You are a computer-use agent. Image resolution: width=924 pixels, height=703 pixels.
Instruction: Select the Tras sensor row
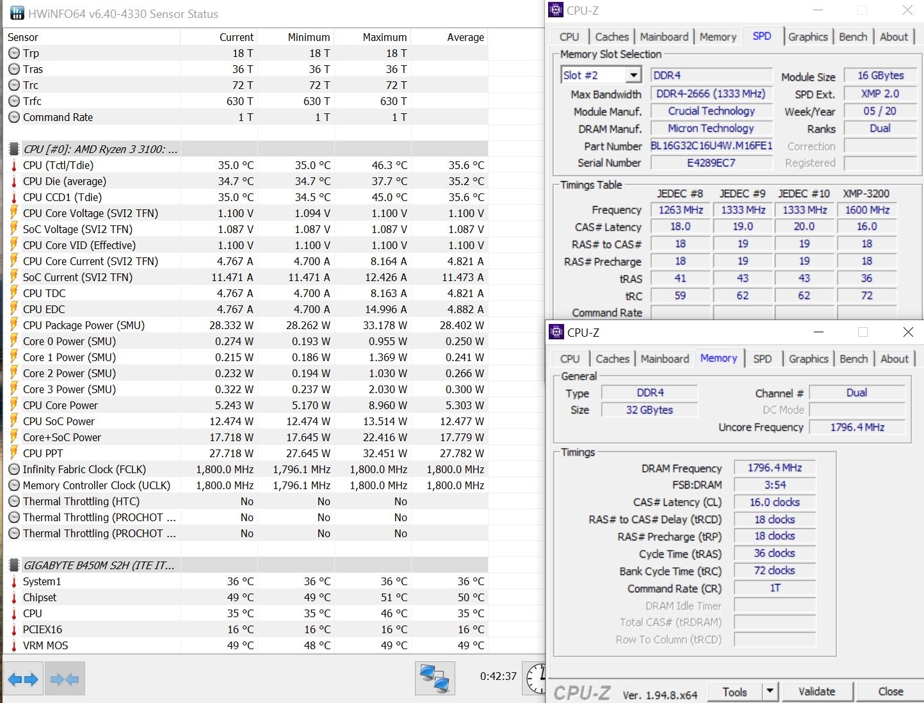click(245, 69)
